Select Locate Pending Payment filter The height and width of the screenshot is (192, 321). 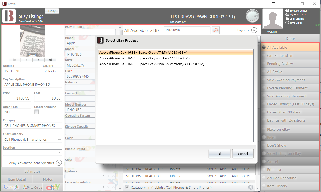290,88
